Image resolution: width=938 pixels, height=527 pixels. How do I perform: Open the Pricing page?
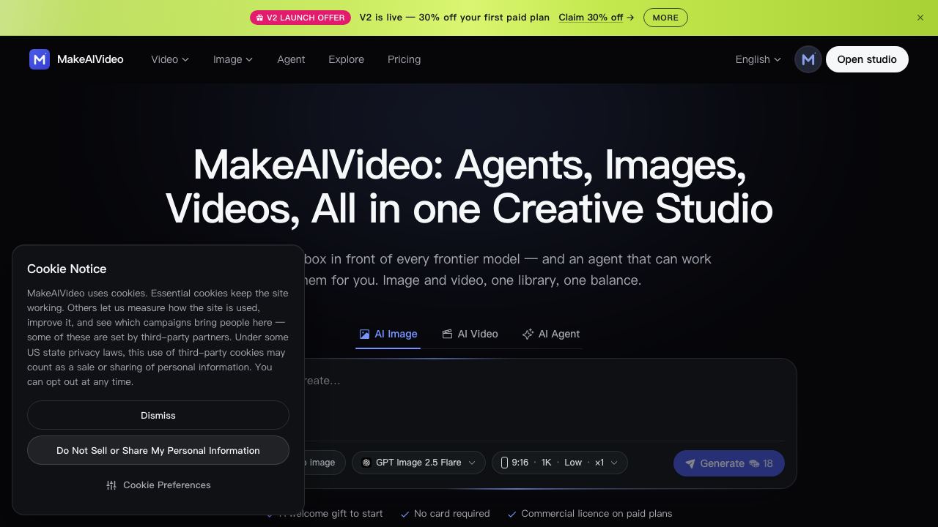coord(404,59)
